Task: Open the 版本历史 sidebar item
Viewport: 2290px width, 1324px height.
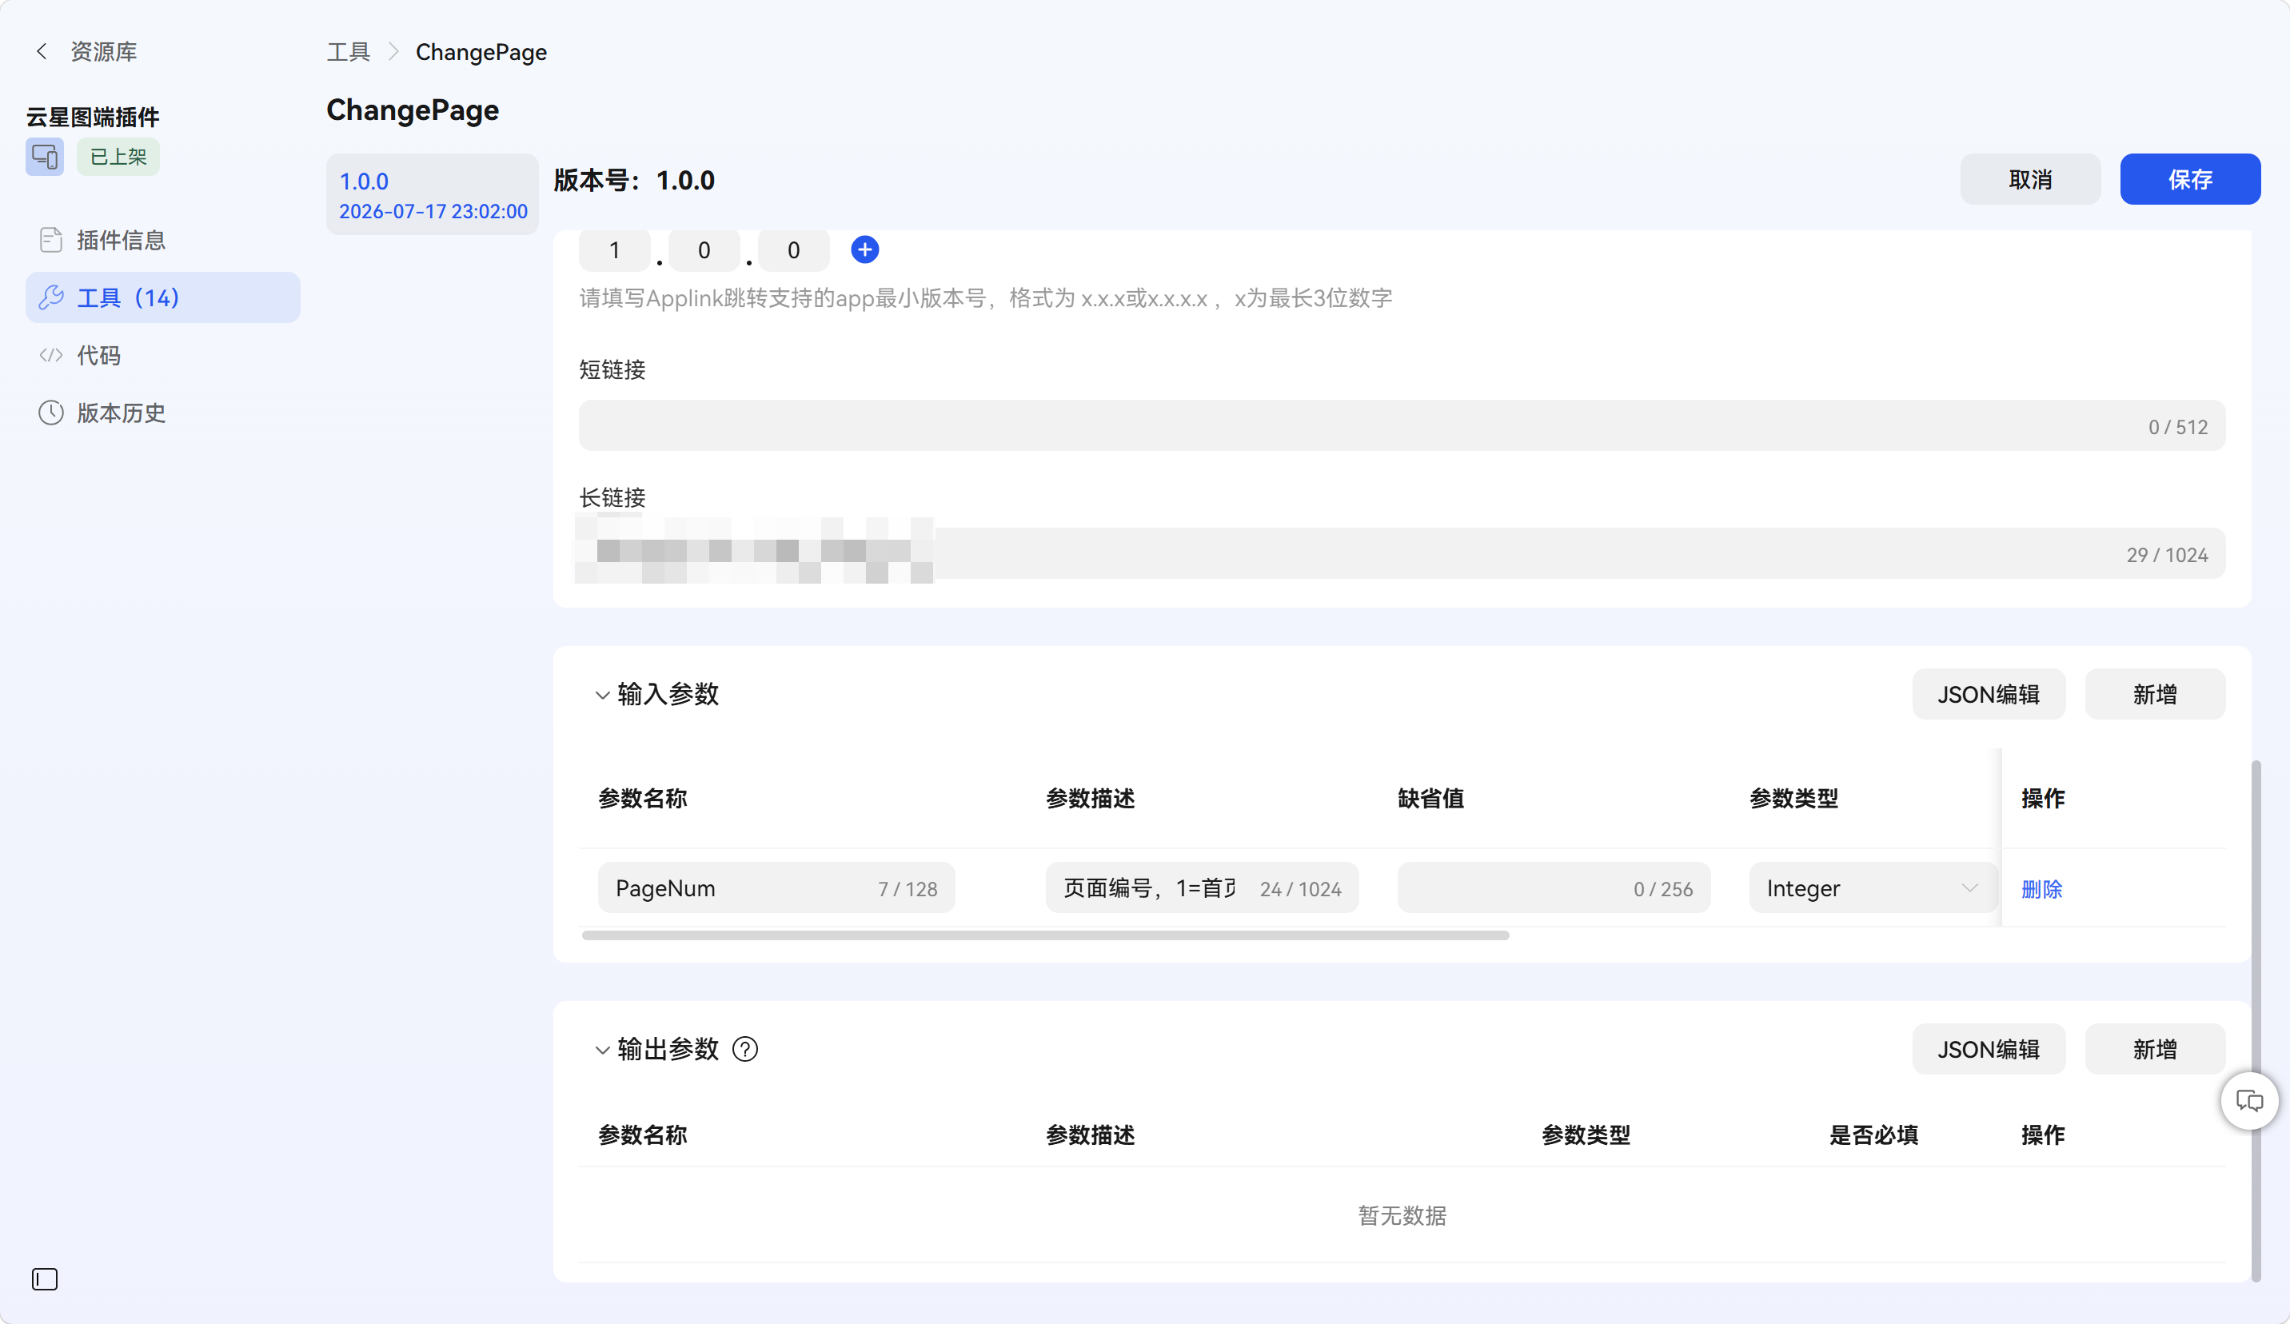Action: [x=162, y=413]
